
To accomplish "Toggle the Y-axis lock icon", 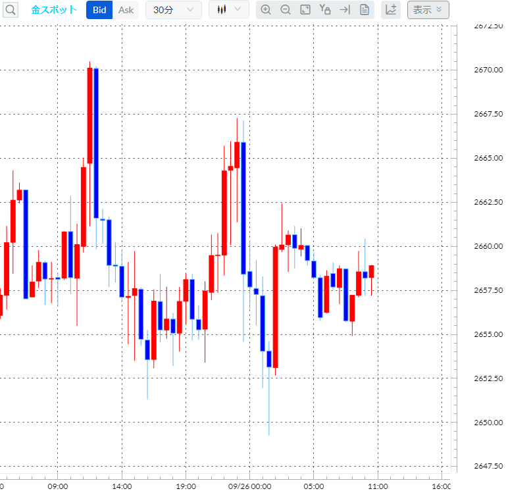I will coord(325,10).
